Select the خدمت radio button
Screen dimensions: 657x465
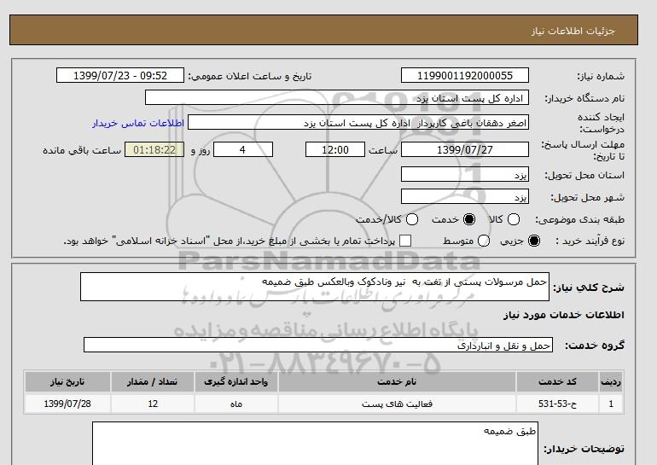coord(469,219)
